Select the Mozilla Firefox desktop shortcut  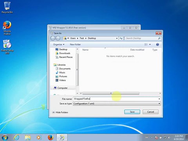tap(7, 28)
